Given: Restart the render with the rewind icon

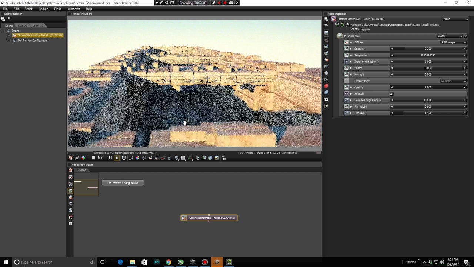Looking at the screenshot, I should point(100,158).
